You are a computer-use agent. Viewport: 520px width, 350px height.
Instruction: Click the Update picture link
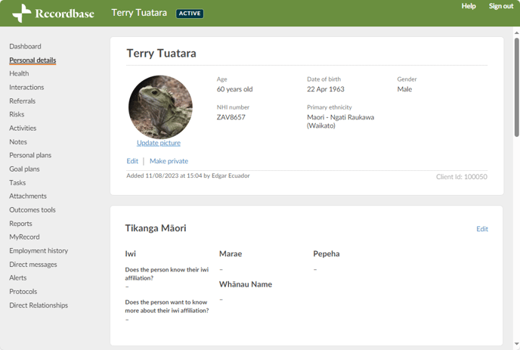(x=159, y=143)
